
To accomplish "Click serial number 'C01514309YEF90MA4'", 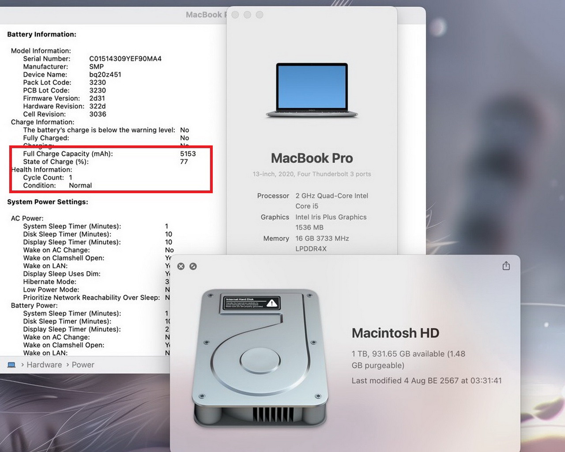I will coord(125,59).
